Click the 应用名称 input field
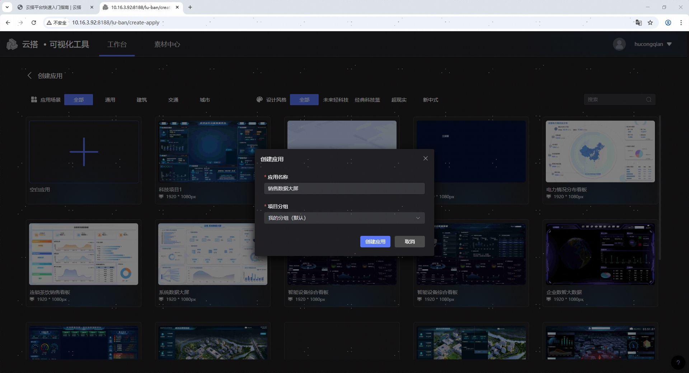689x373 pixels. click(x=344, y=188)
